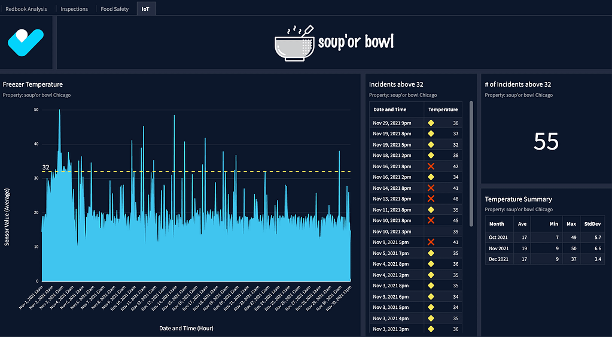This screenshot has height=337, width=612.
Task: Click the blue checkmark logo
Action: tap(26, 42)
